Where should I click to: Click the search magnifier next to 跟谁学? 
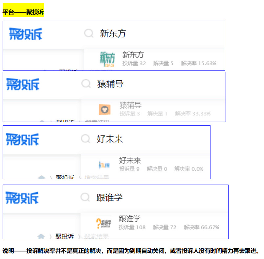point(85,197)
